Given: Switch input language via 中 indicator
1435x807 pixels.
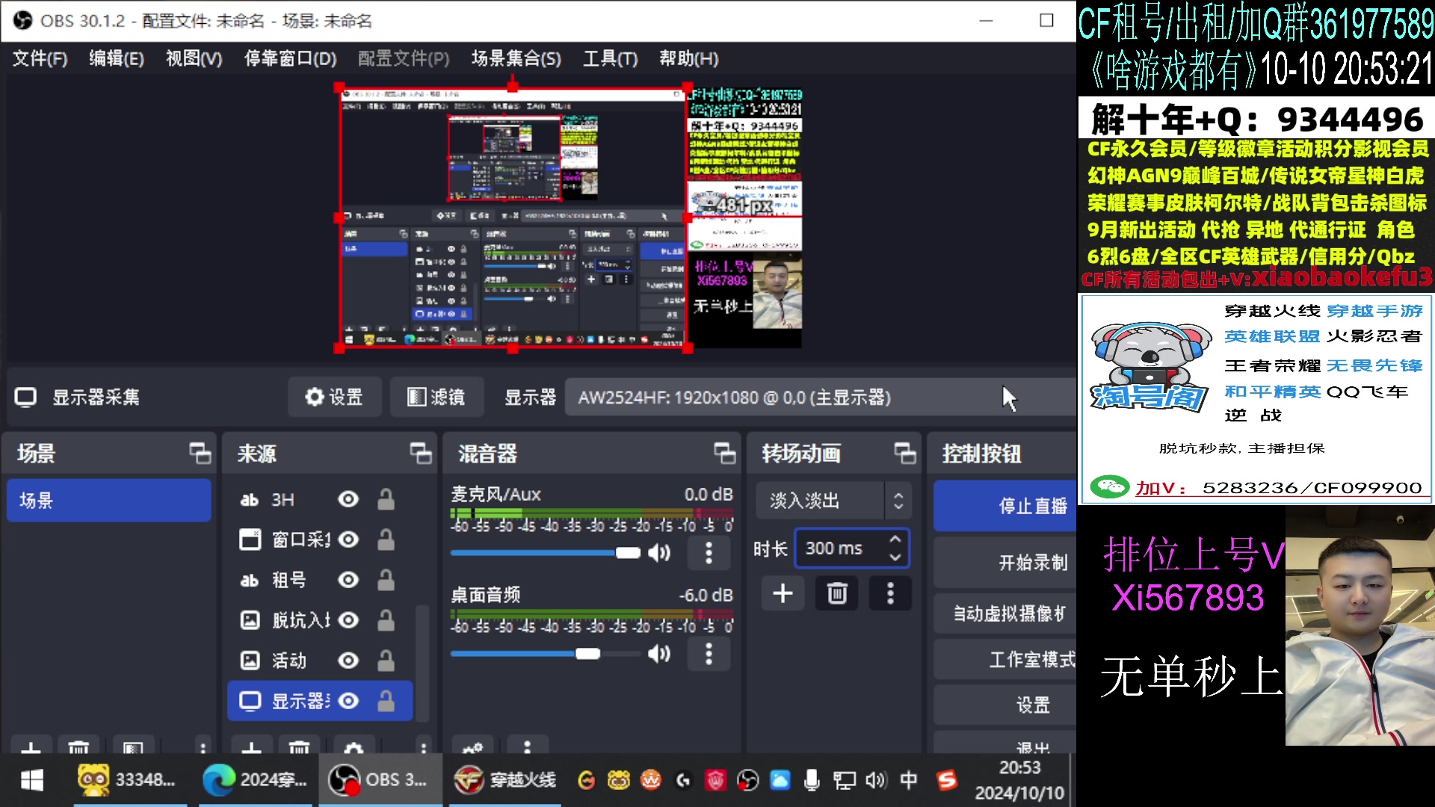Looking at the screenshot, I should click(909, 780).
